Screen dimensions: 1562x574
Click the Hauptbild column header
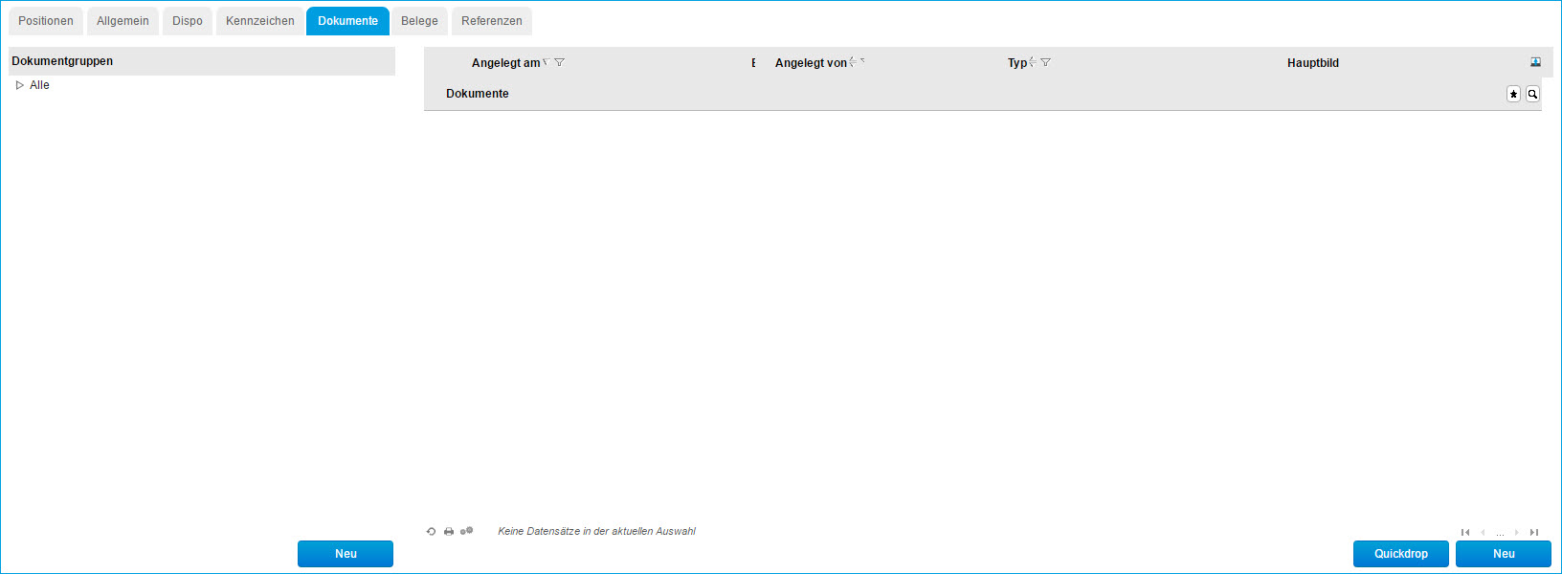1313,63
